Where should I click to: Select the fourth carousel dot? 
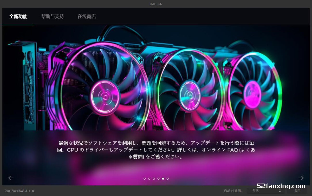(x=158, y=179)
